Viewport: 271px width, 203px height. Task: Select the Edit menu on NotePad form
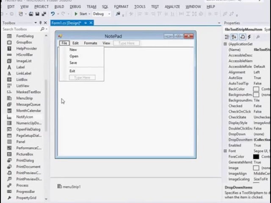(x=75, y=43)
